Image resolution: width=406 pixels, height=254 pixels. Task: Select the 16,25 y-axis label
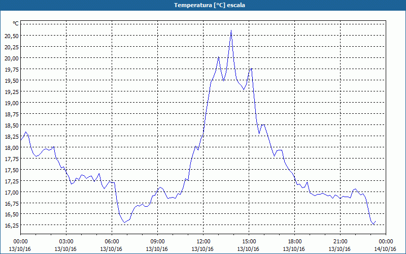[12, 226]
